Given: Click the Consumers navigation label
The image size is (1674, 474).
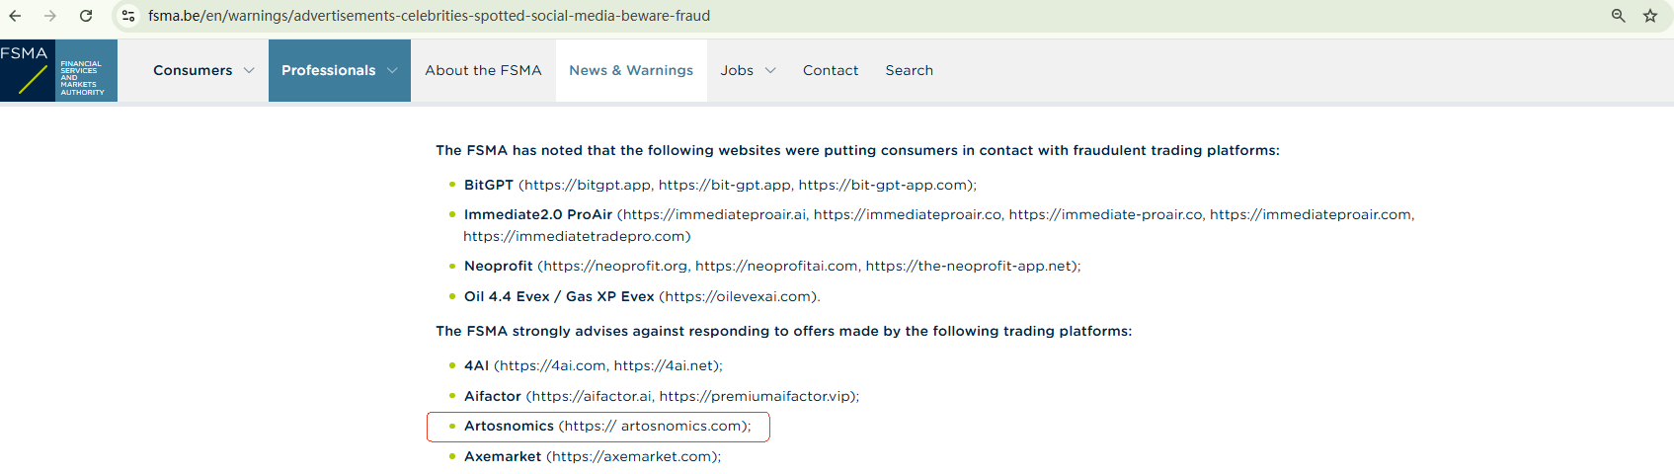Looking at the screenshot, I should point(193,70).
